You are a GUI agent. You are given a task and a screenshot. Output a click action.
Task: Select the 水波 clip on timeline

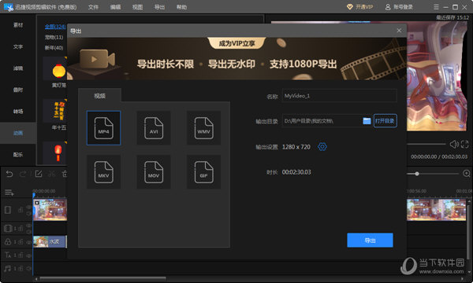50,241
